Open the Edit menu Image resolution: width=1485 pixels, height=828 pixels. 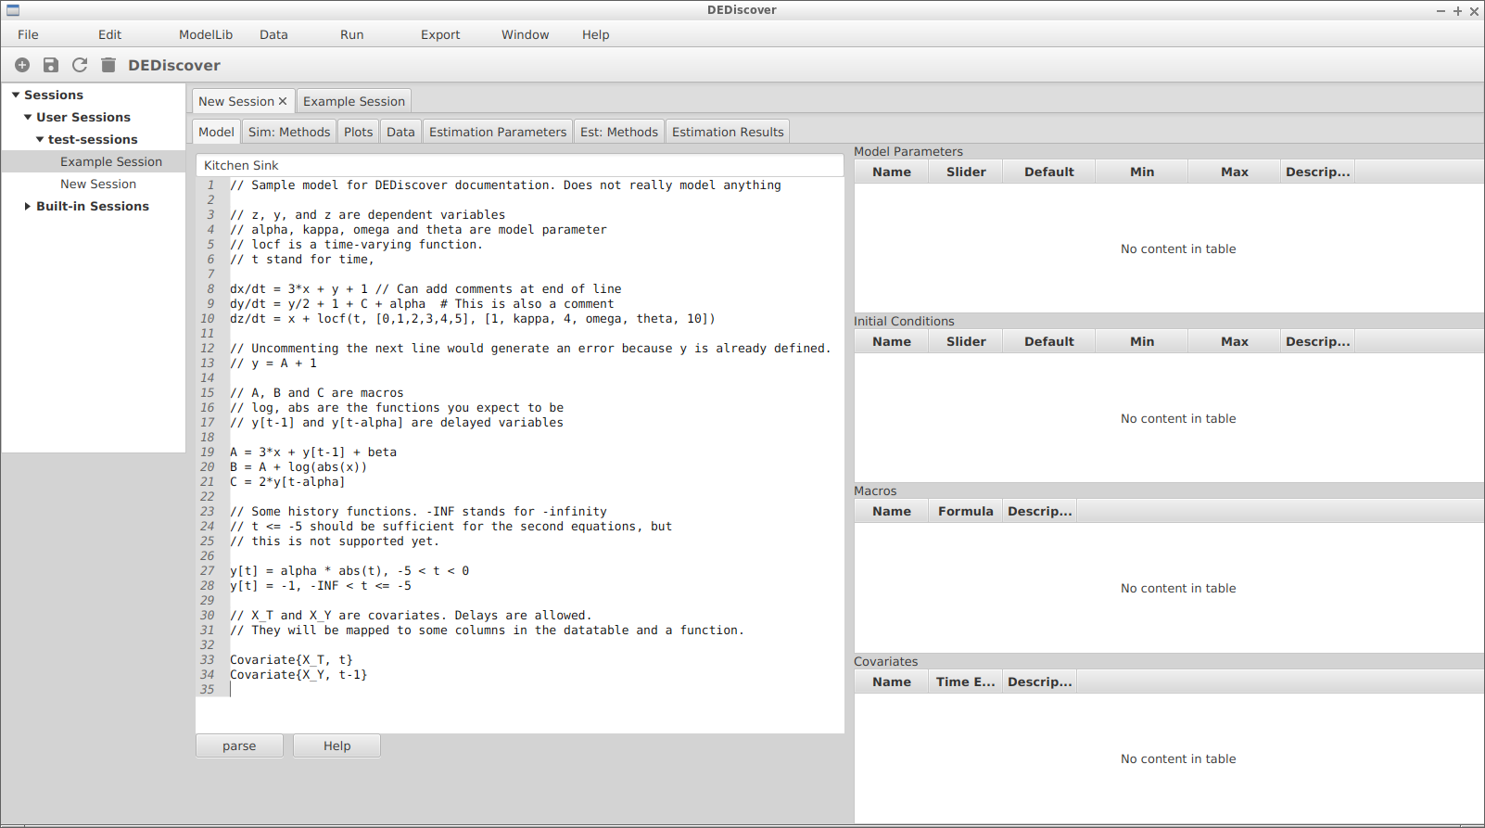pyautogui.click(x=109, y=34)
